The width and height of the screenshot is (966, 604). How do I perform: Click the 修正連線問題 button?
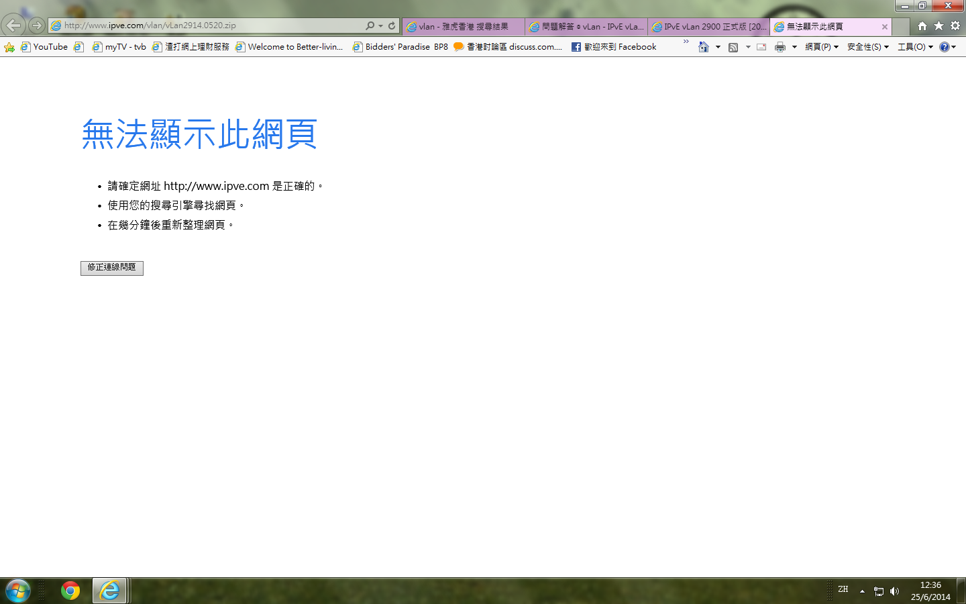[x=112, y=268]
